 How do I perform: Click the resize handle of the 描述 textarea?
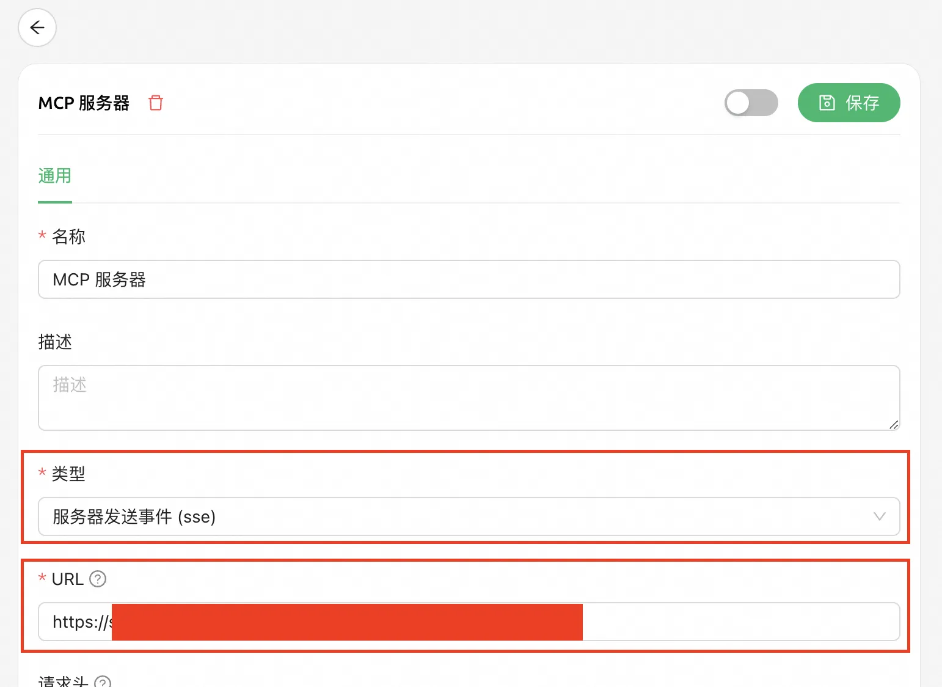pyautogui.click(x=894, y=424)
